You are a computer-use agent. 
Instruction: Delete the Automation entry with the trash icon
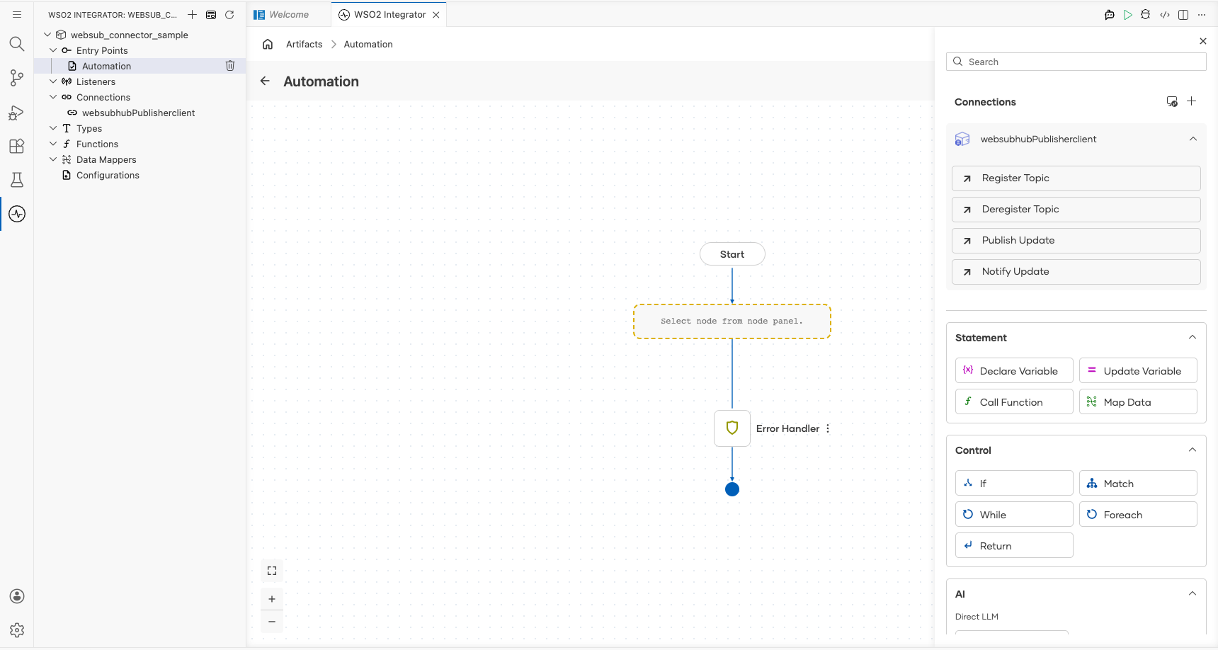(x=230, y=66)
